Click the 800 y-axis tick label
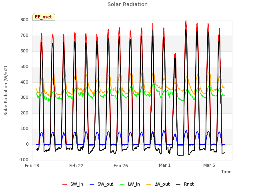256x192 pixels. pos(24,20)
